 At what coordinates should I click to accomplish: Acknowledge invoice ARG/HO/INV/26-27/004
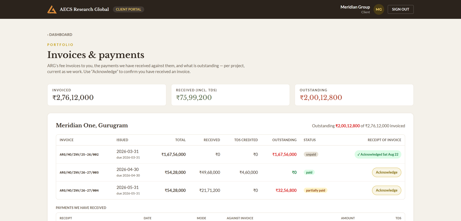(x=386, y=190)
